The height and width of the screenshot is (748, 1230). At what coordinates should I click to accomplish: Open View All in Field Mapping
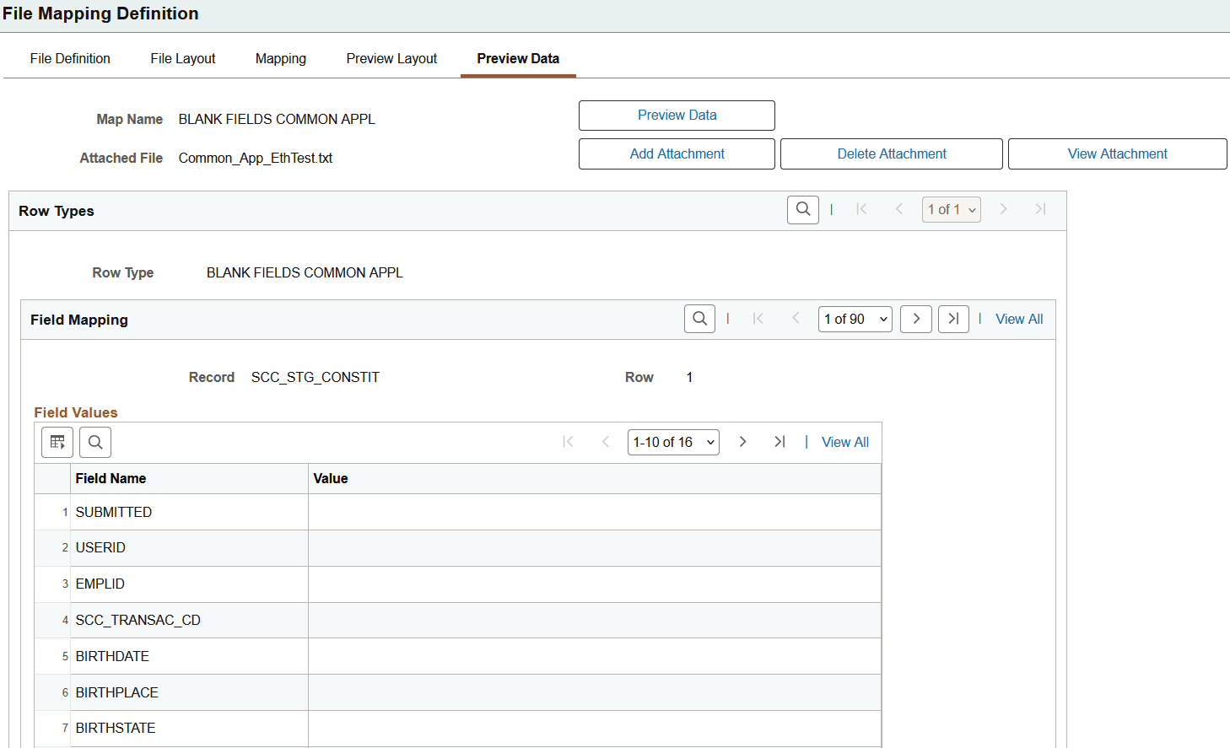[1019, 319]
